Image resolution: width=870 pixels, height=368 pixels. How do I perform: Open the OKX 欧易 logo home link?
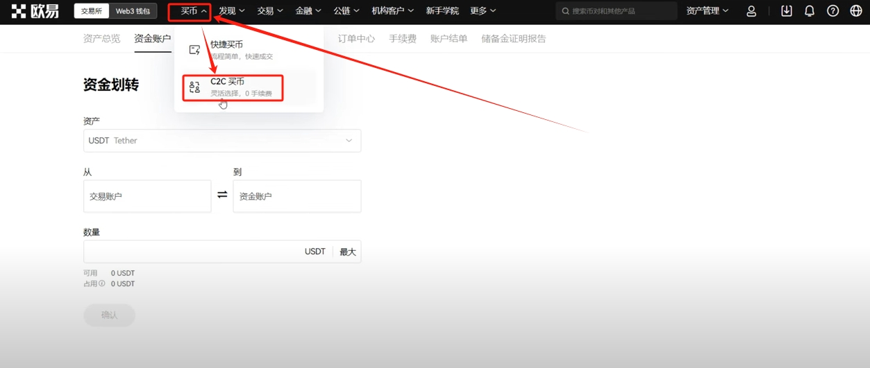click(35, 11)
